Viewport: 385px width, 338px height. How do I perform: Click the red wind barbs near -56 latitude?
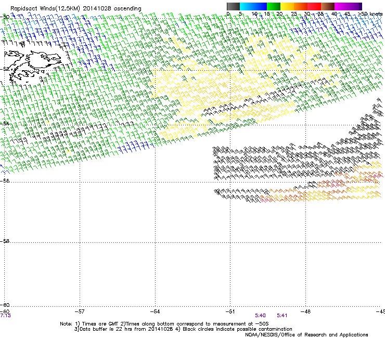(x=332, y=183)
